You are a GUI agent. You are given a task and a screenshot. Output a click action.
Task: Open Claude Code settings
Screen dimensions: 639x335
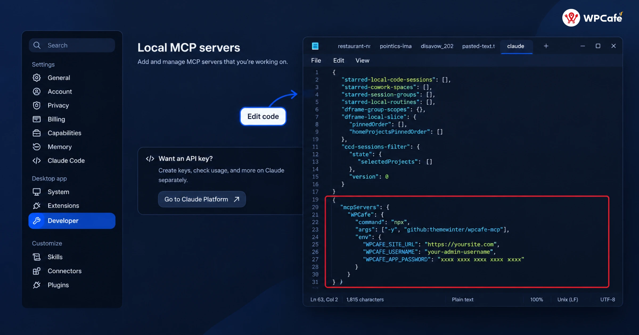(x=66, y=161)
